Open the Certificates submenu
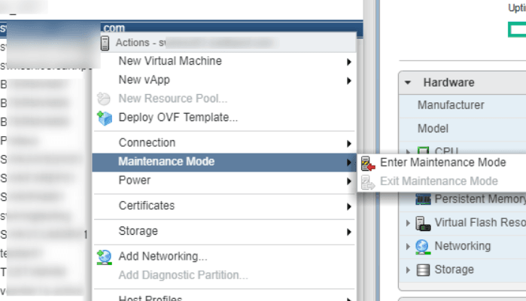The width and height of the screenshot is (526, 301). tap(147, 205)
